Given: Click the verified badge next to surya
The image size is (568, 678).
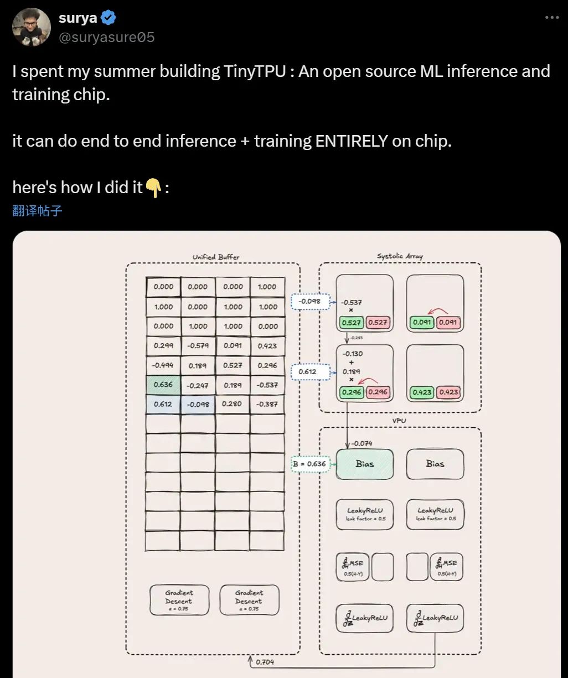Looking at the screenshot, I should (x=109, y=17).
